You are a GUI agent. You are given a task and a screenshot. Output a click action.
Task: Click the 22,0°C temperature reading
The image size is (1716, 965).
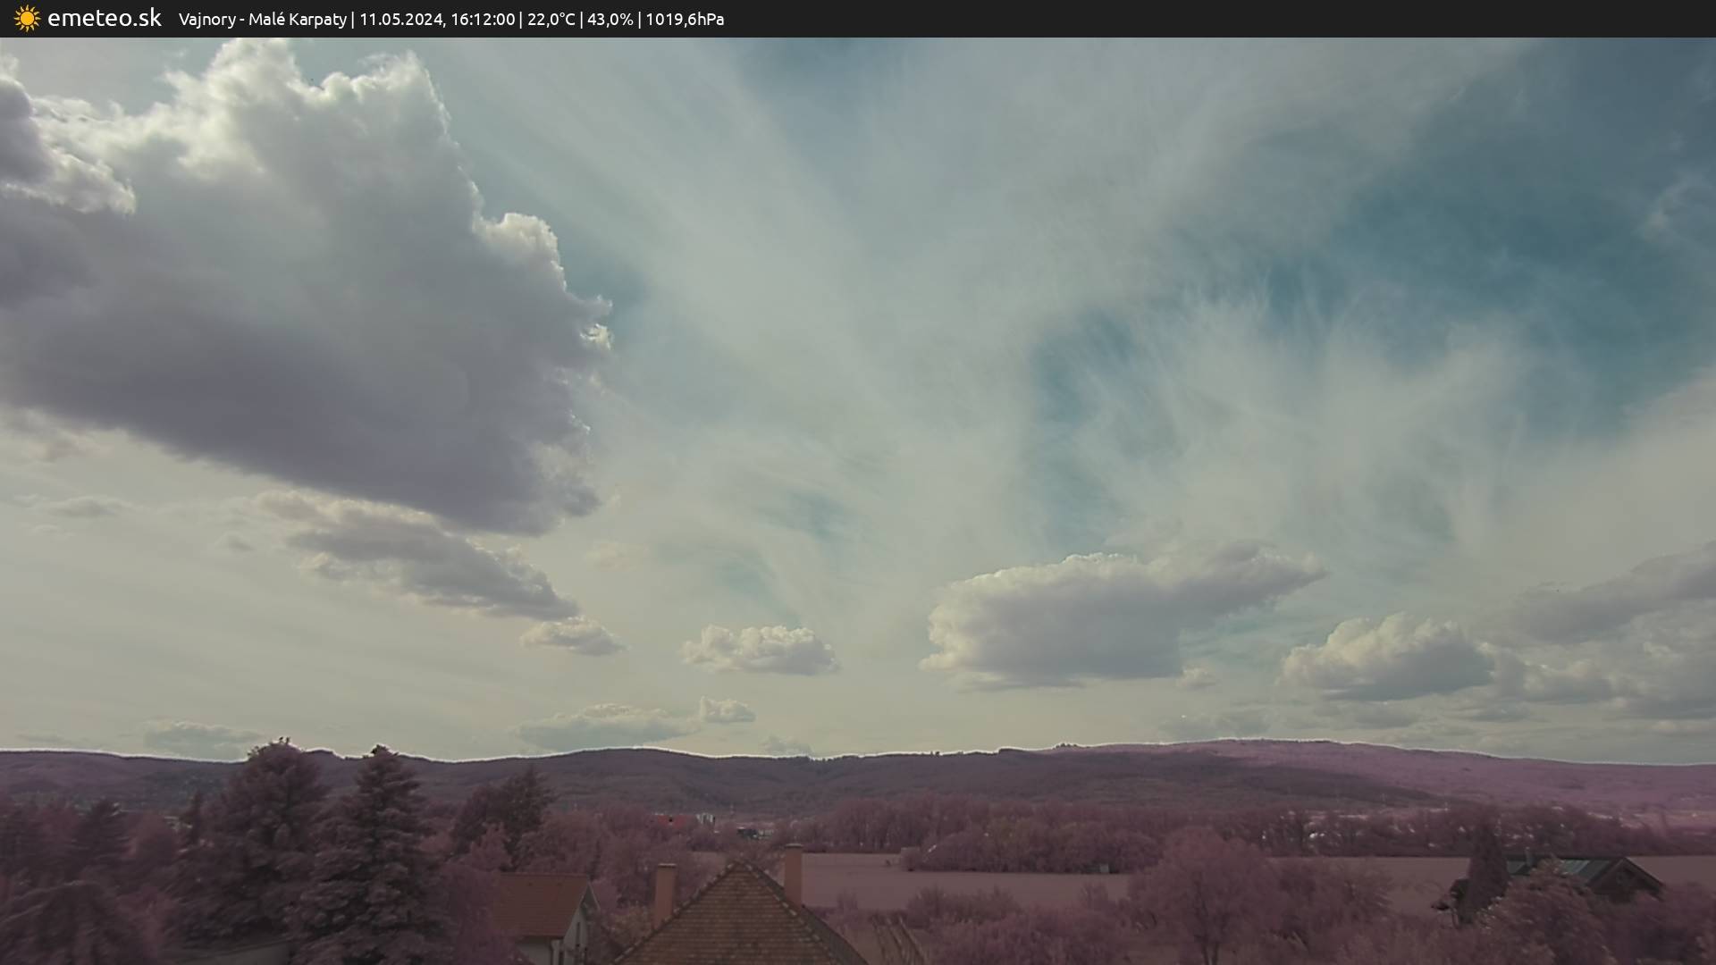pos(551,20)
